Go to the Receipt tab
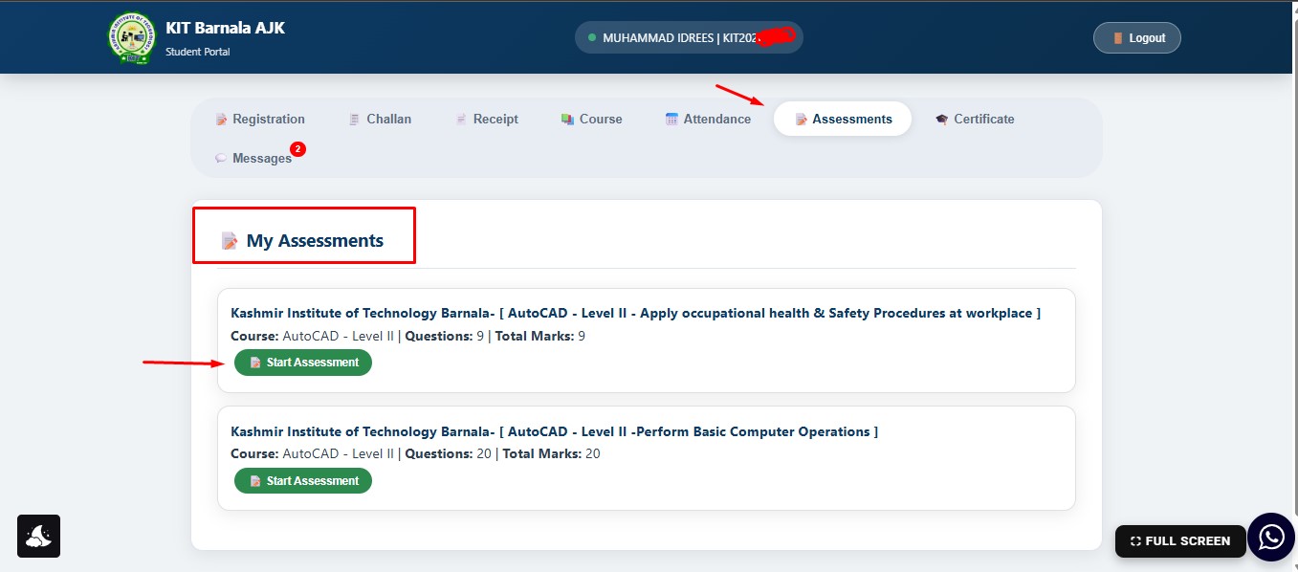 pyautogui.click(x=487, y=120)
